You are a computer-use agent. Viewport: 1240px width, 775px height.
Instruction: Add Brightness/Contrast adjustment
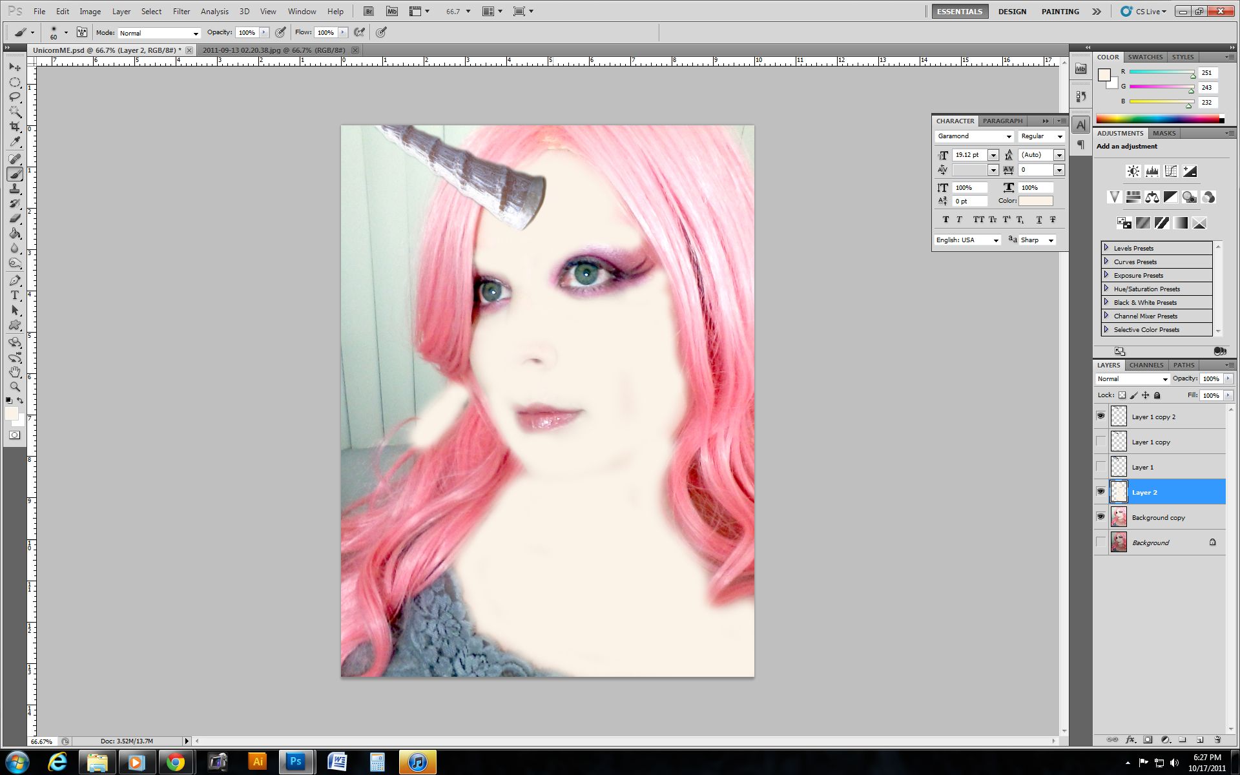point(1133,171)
